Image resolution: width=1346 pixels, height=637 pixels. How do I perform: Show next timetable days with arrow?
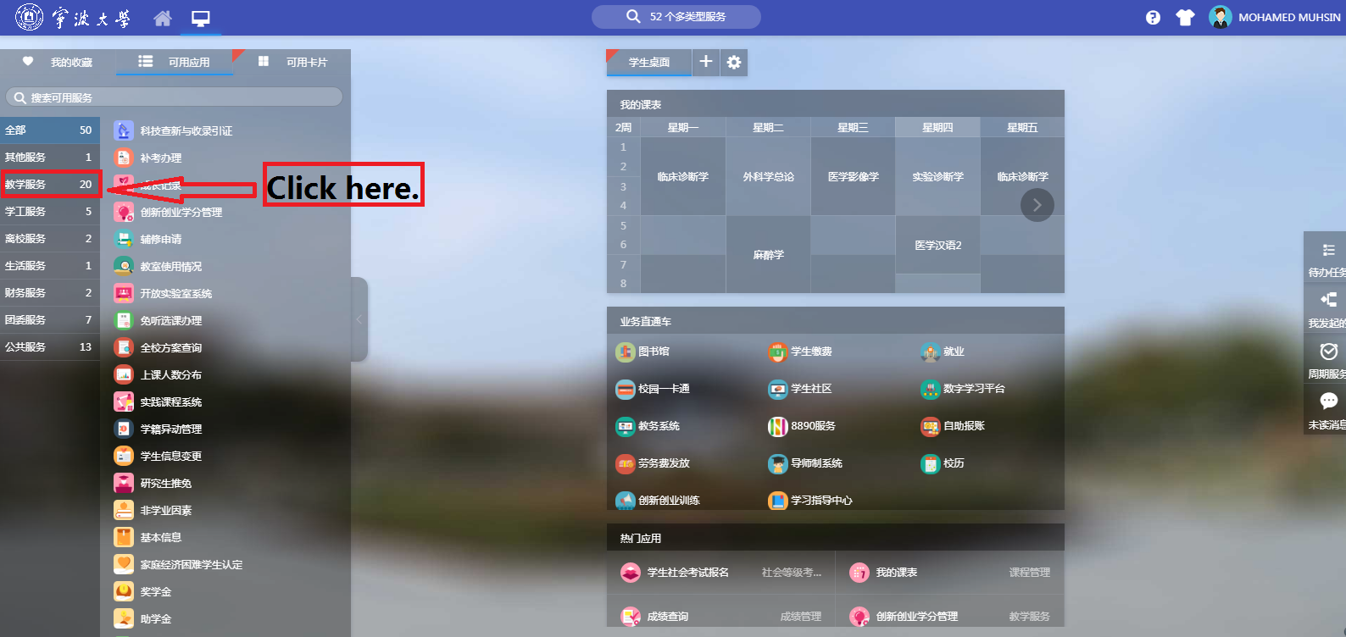click(1037, 205)
